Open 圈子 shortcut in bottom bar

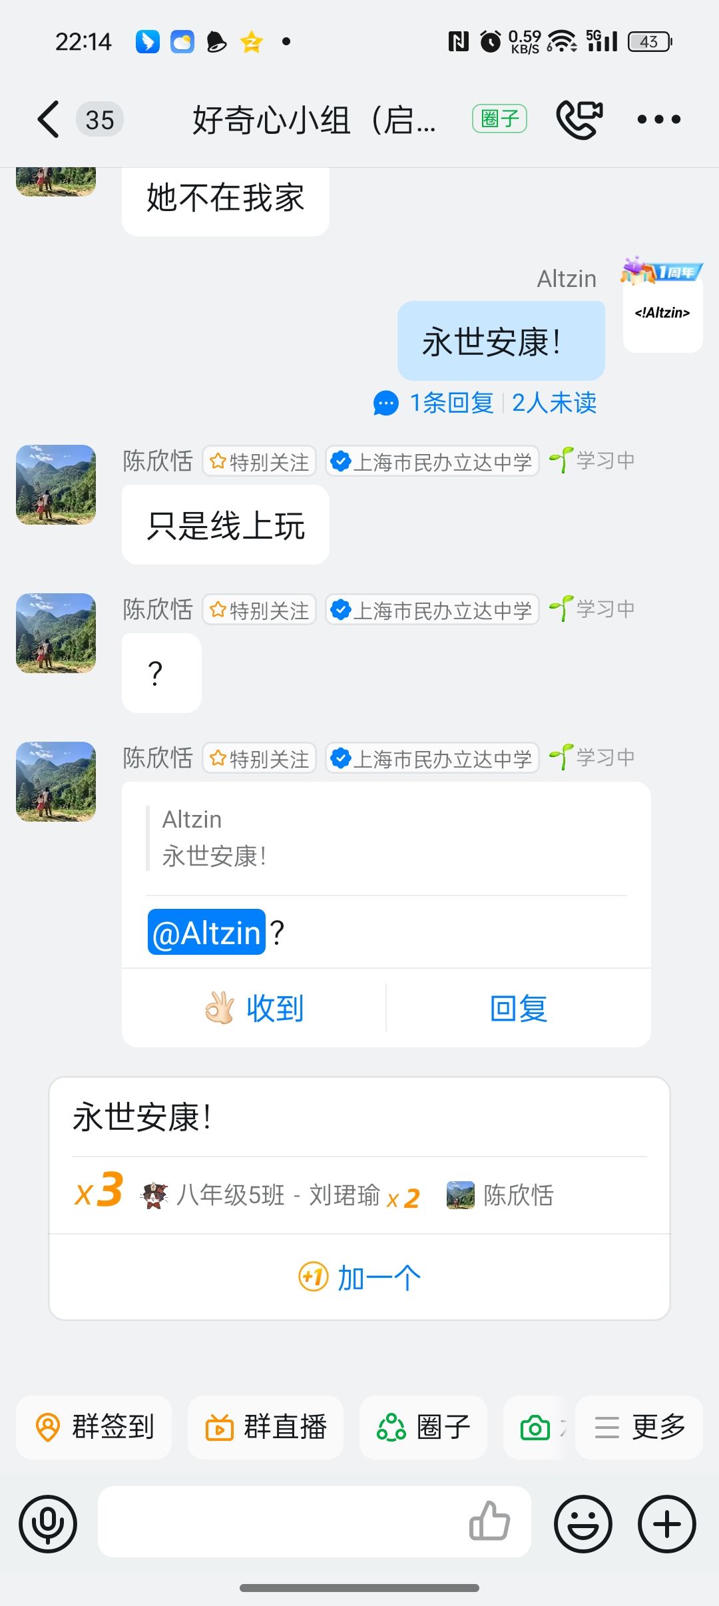click(x=423, y=1428)
